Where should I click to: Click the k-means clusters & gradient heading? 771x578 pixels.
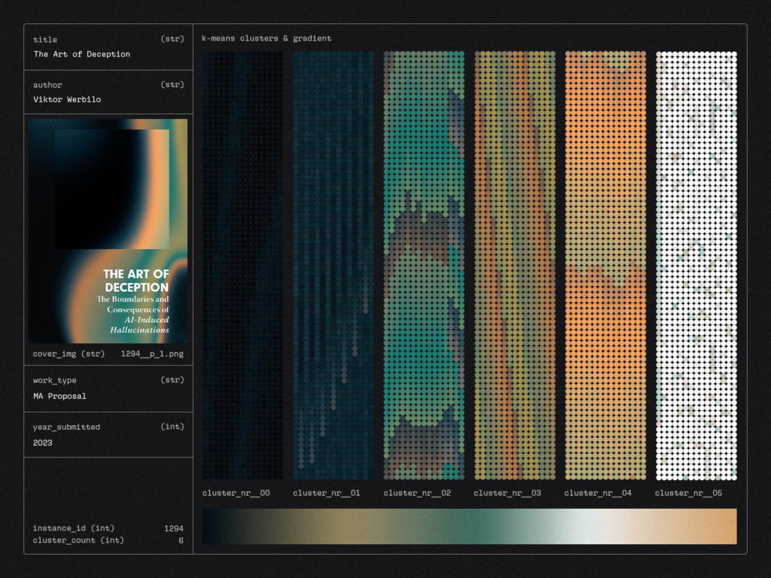(267, 38)
